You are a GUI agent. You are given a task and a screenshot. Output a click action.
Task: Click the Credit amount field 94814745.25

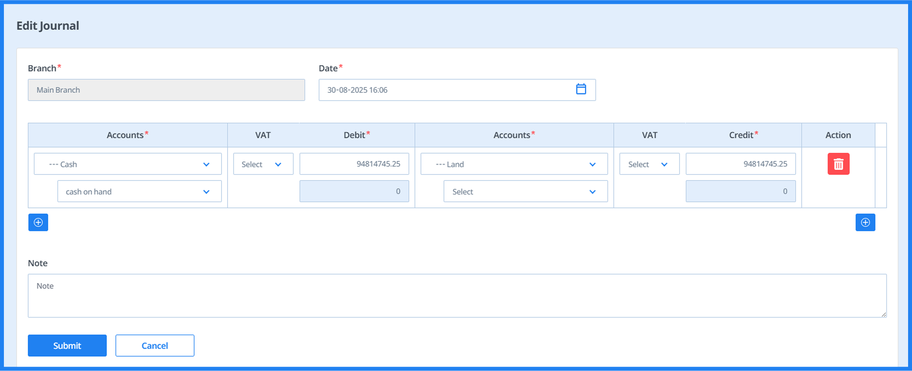coord(740,164)
